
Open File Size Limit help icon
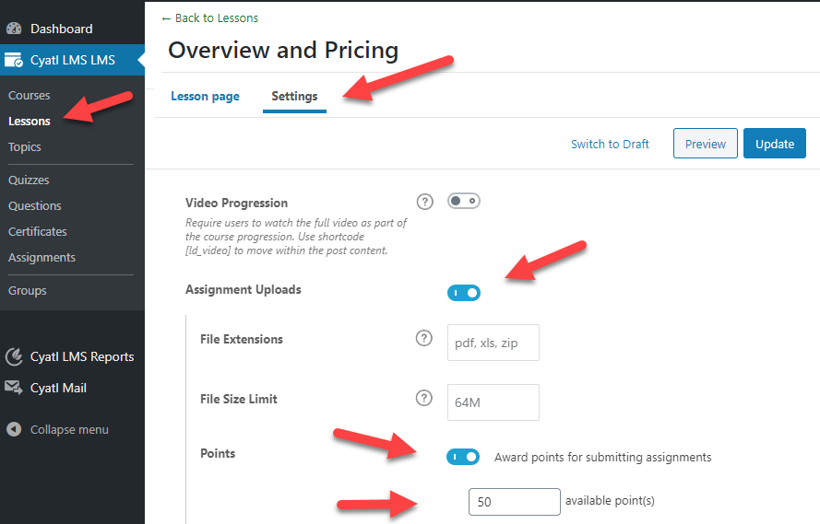coord(424,398)
